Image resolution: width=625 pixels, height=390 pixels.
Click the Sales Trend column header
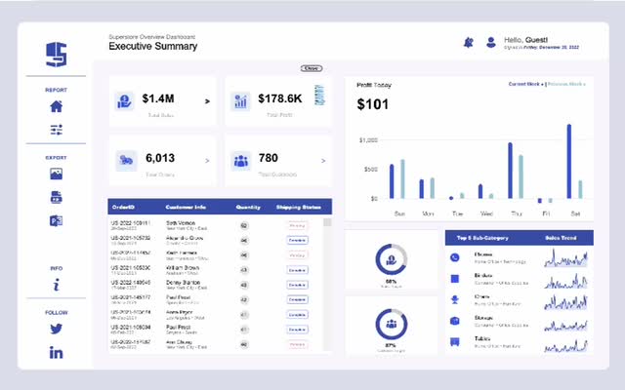[x=561, y=238]
